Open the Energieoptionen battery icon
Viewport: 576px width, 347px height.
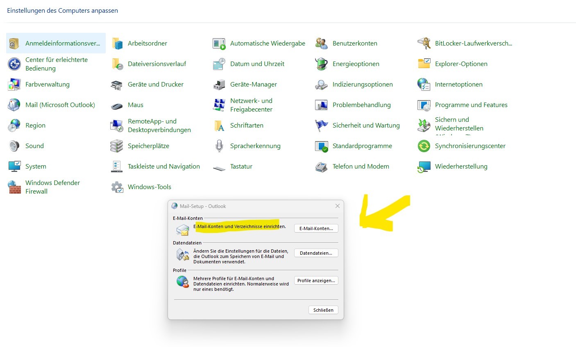click(x=321, y=64)
